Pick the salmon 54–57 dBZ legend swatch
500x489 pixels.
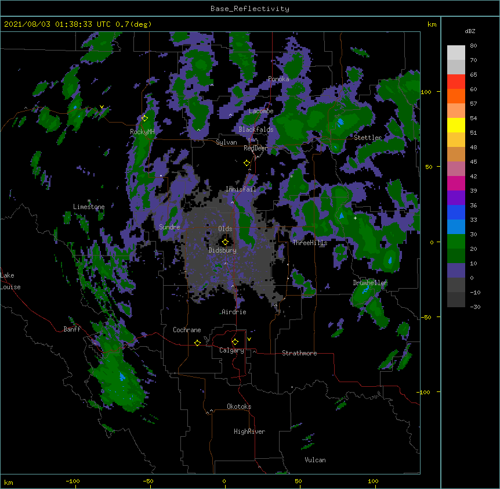click(x=456, y=110)
